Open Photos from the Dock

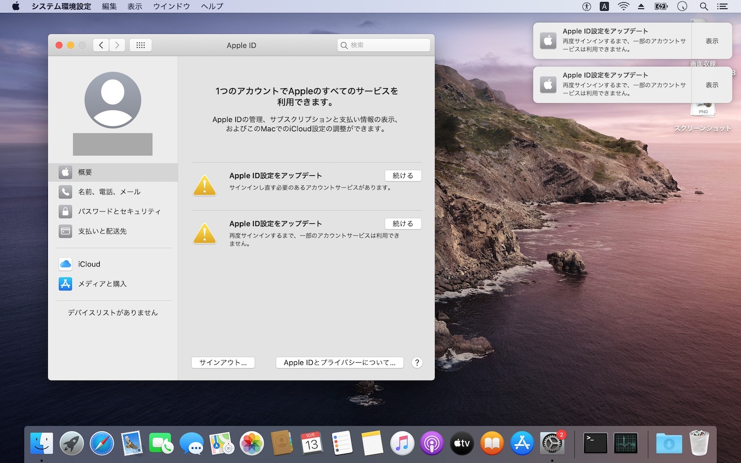tap(252, 443)
